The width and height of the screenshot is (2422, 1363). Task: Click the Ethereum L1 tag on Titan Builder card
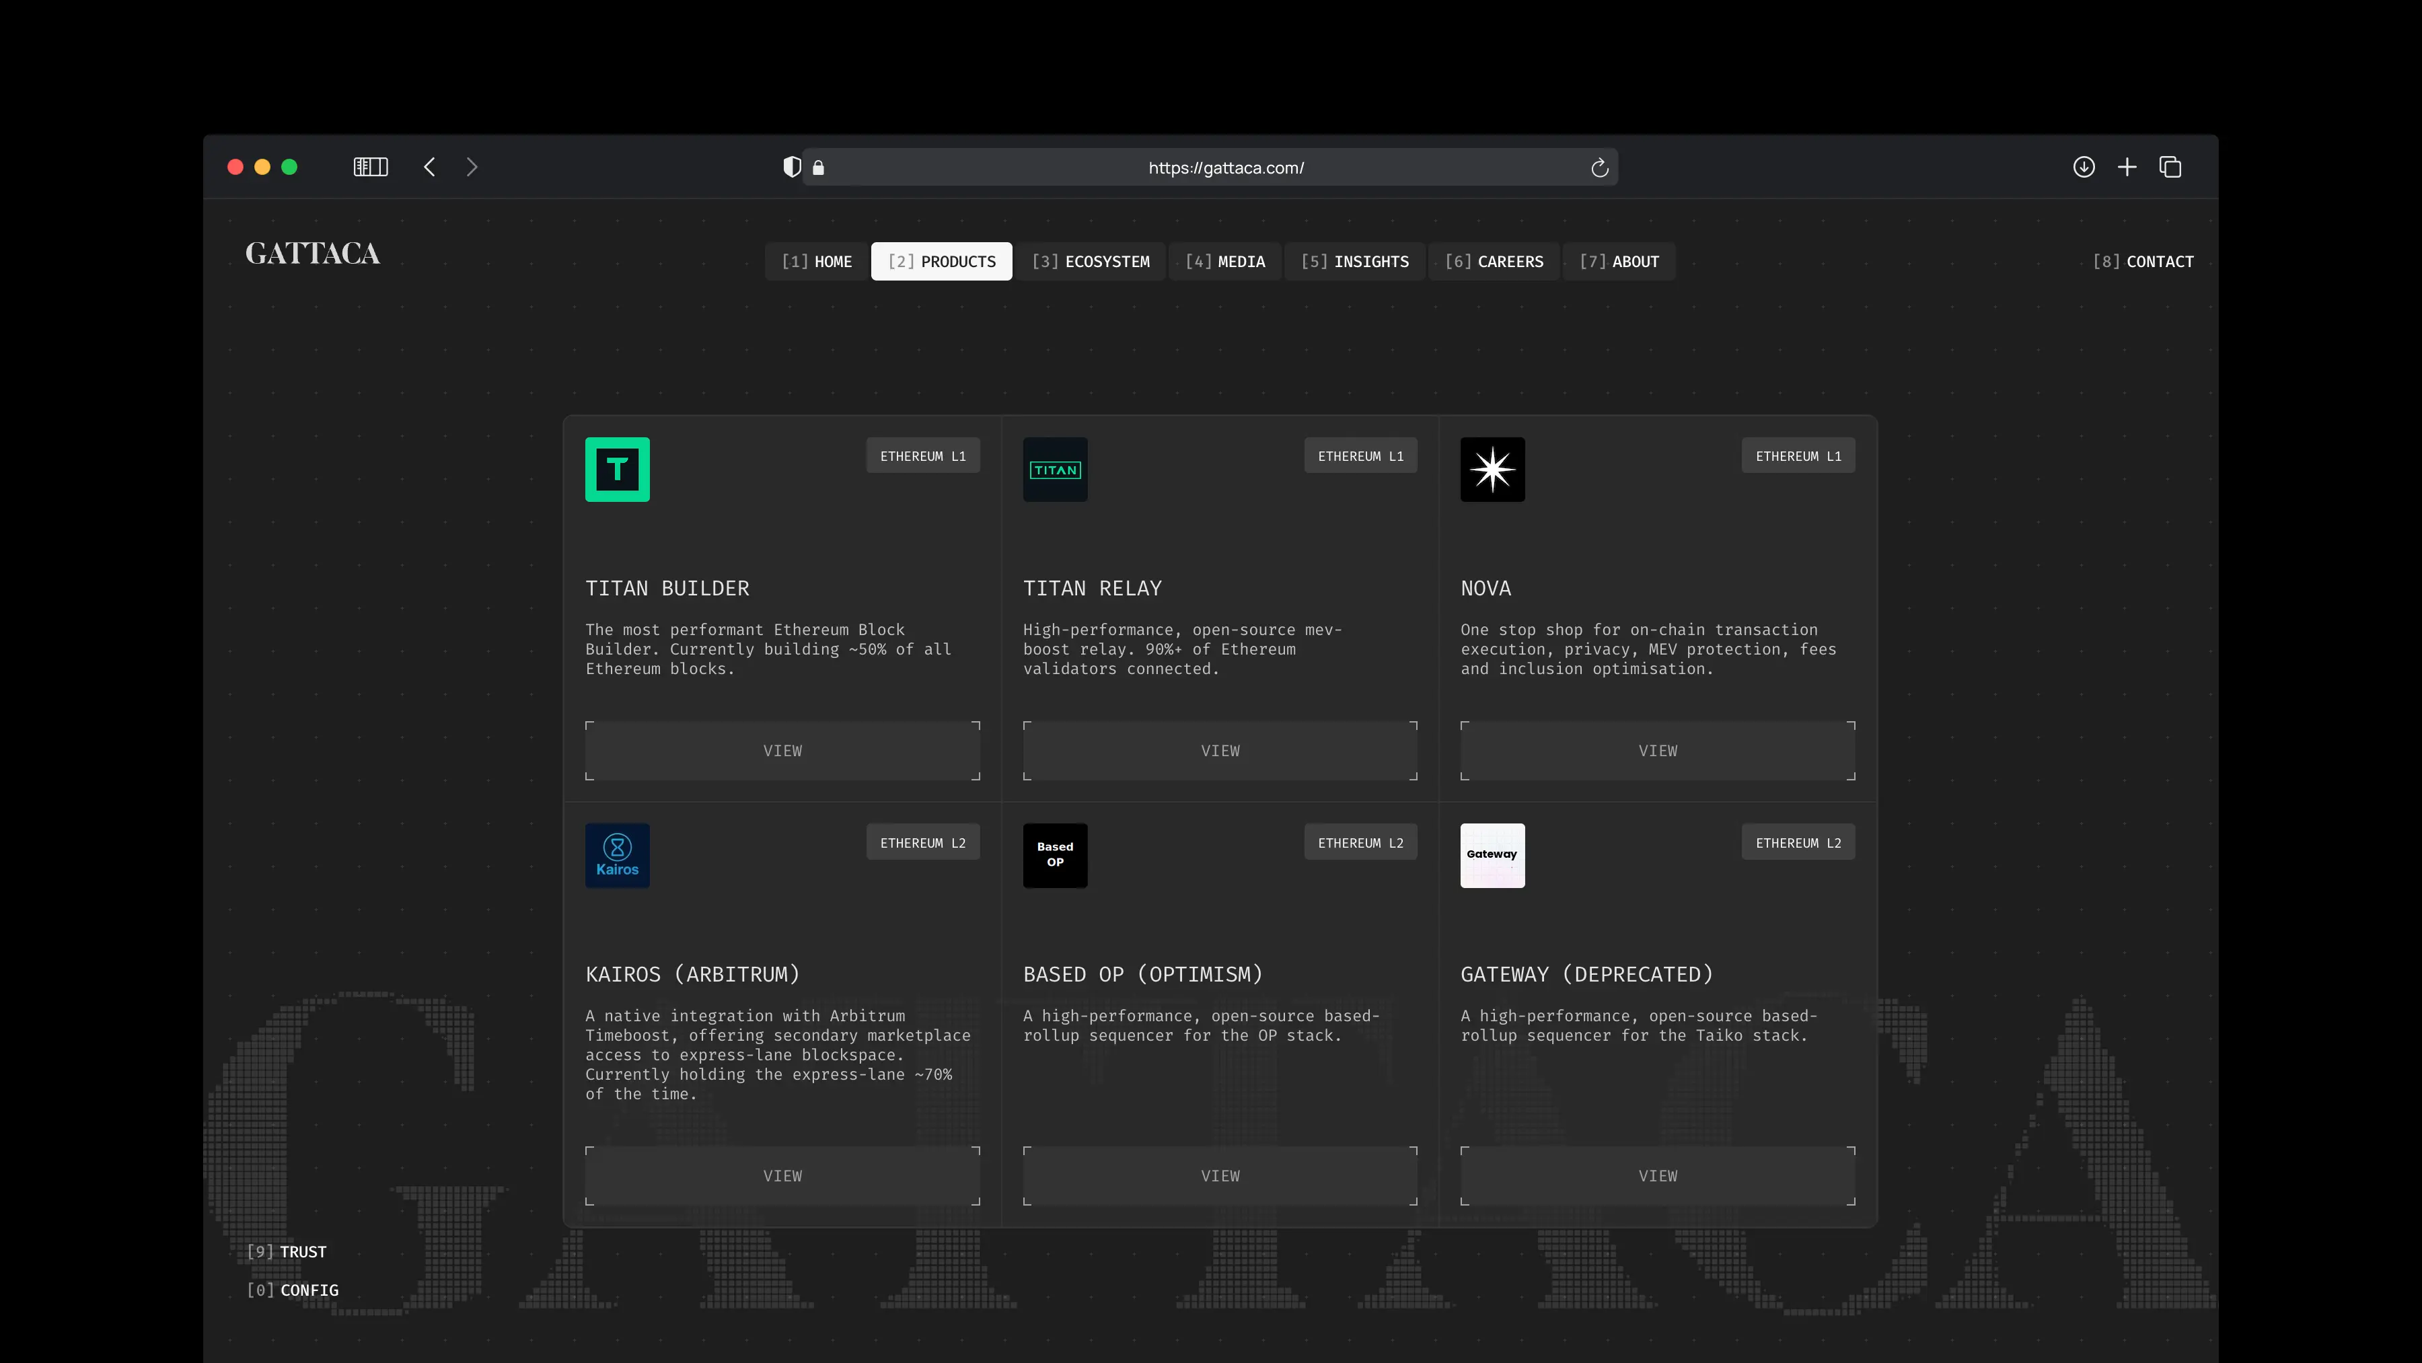(x=922, y=456)
